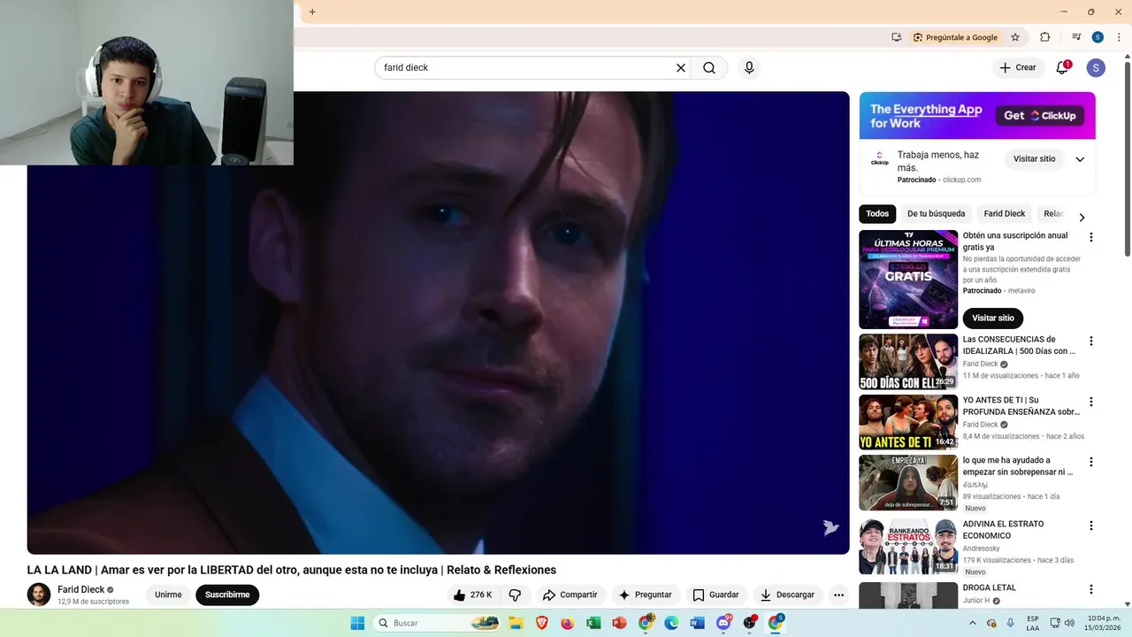
Task: Open 500 DÍAS CON ELLA thumbnail
Action: coord(908,362)
